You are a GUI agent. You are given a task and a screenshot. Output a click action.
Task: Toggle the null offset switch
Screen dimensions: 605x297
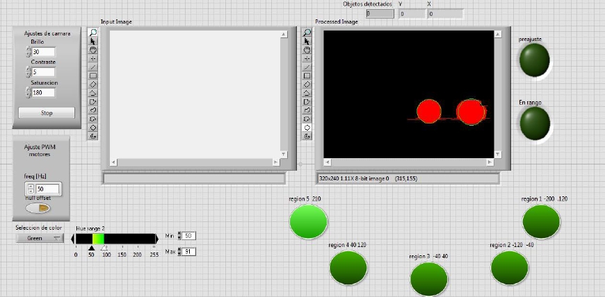(x=40, y=207)
